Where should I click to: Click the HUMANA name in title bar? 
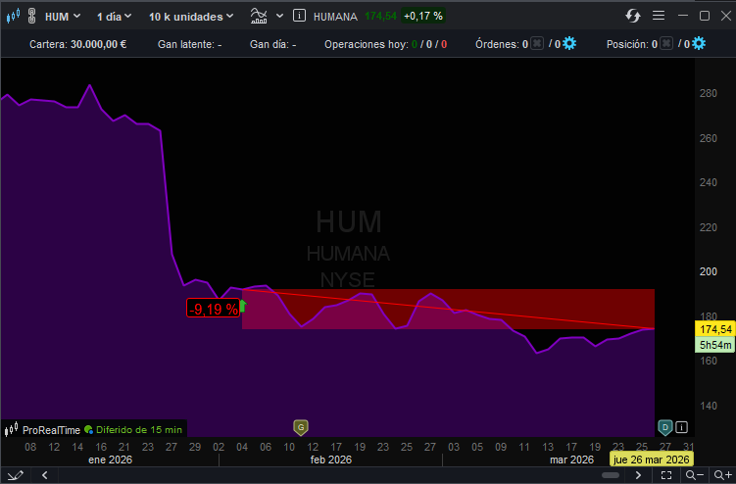[335, 17]
